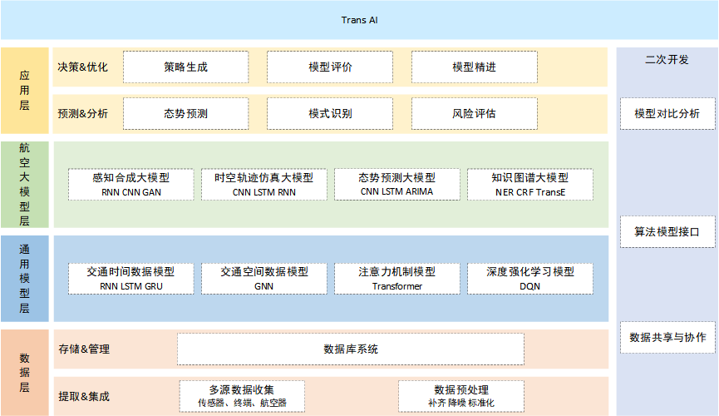
Task: Click the 决策&优化 row label
Action: [x=82, y=67]
